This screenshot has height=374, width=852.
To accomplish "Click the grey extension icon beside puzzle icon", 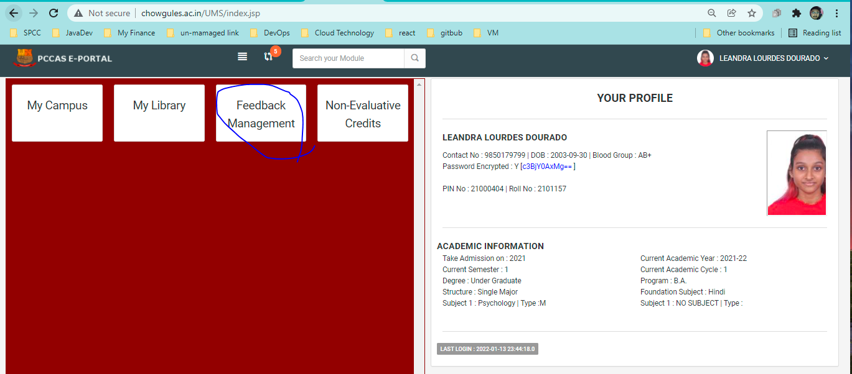I will [776, 13].
